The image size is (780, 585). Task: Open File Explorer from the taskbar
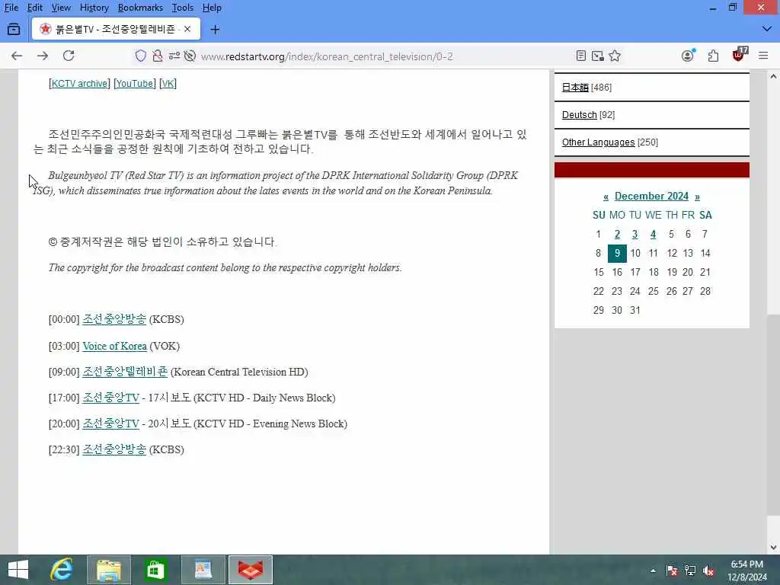click(109, 570)
